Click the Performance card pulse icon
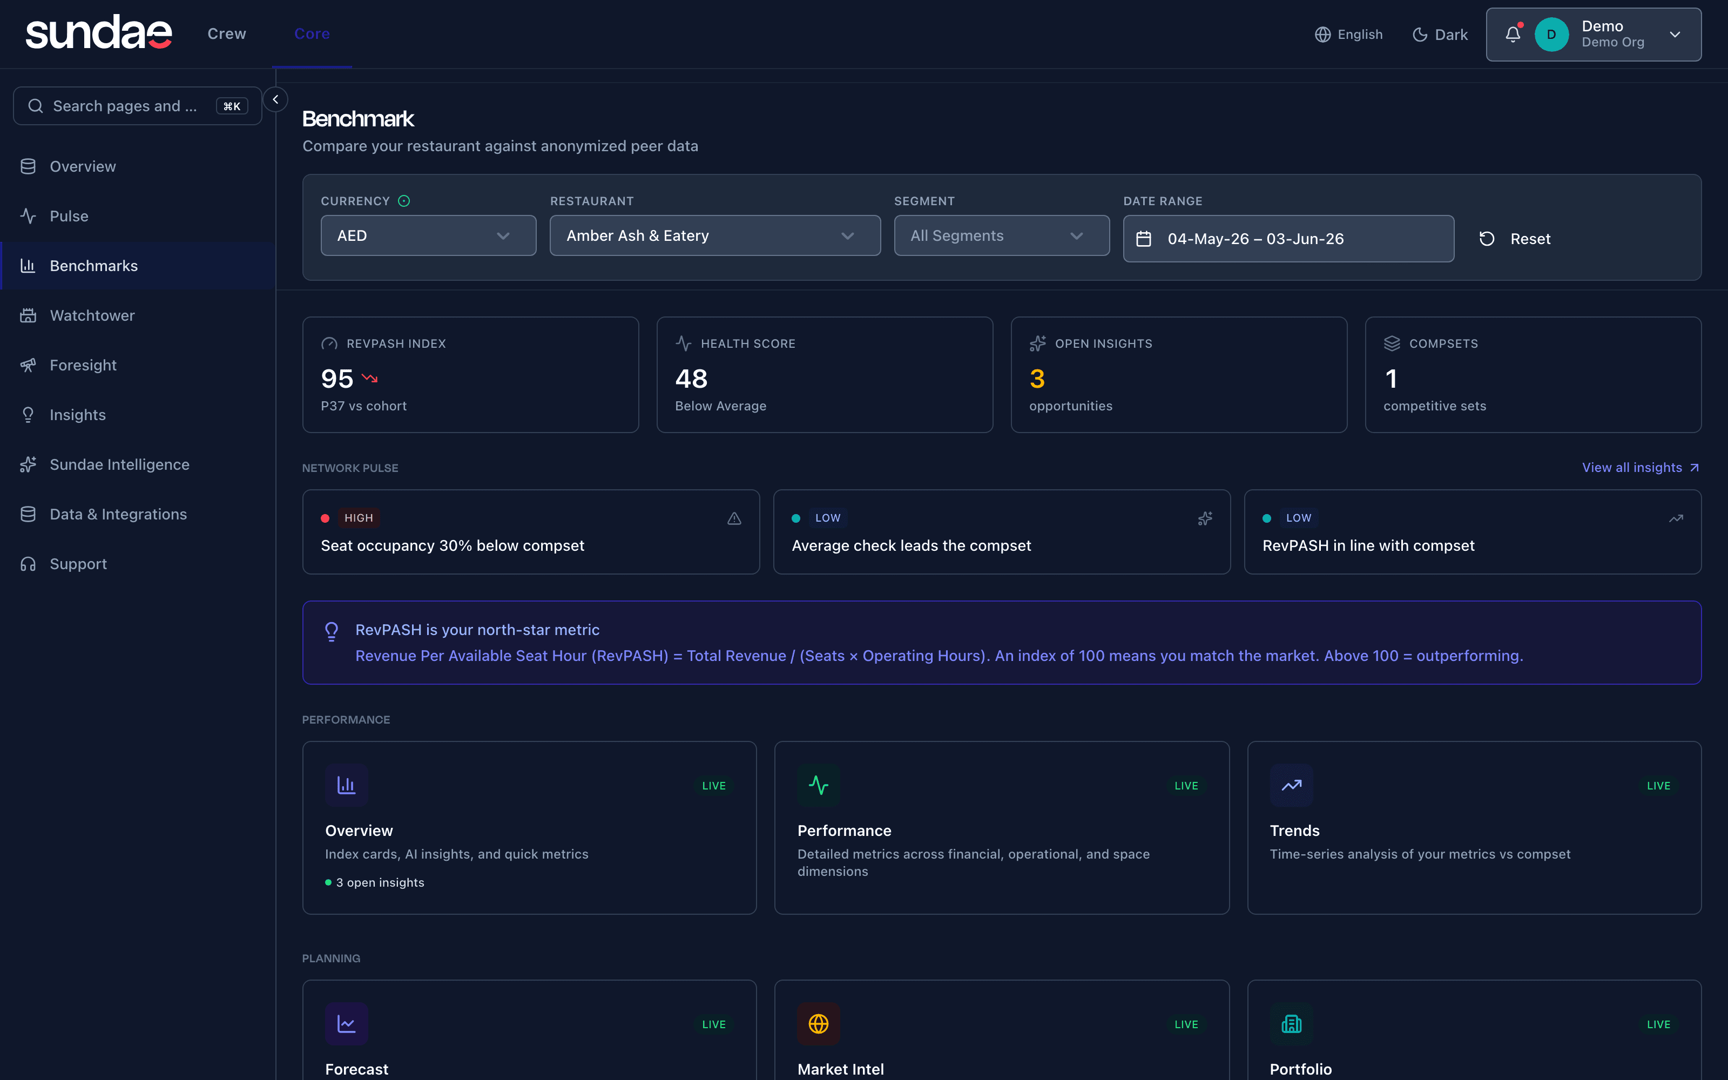The image size is (1728, 1080). 818,785
